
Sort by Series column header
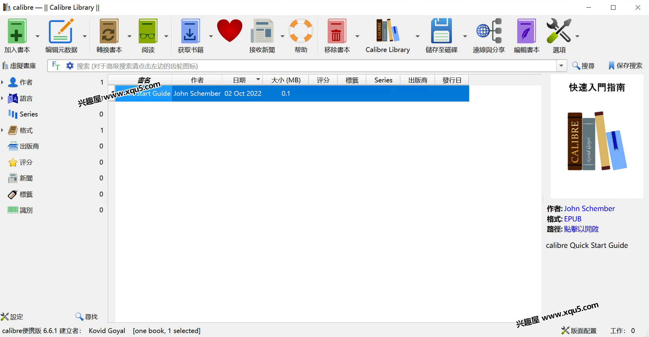click(x=383, y=80)
